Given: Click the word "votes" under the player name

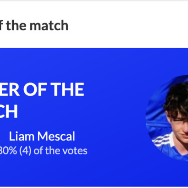Looking at the screenshot, I should (x=76, y=151).
